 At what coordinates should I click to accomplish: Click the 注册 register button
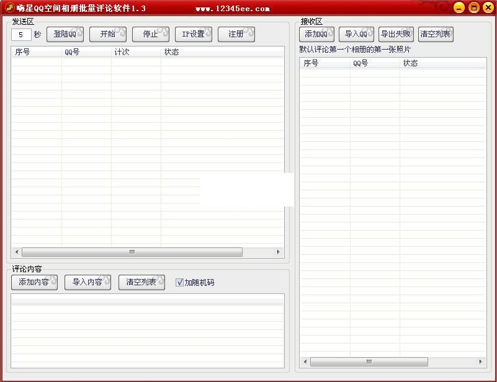tap(236, 34)
